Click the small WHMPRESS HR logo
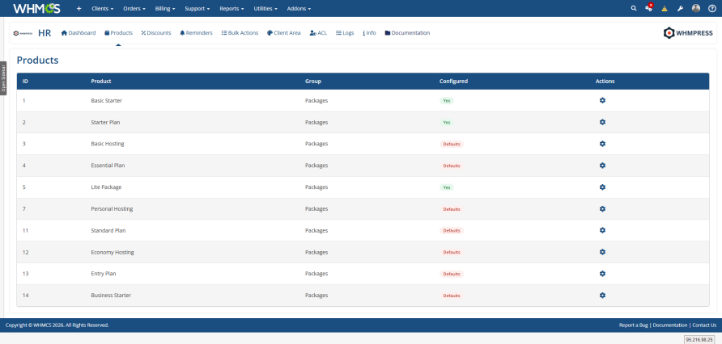The height and width of the screenshot is (344, 722). click(23, 33)
